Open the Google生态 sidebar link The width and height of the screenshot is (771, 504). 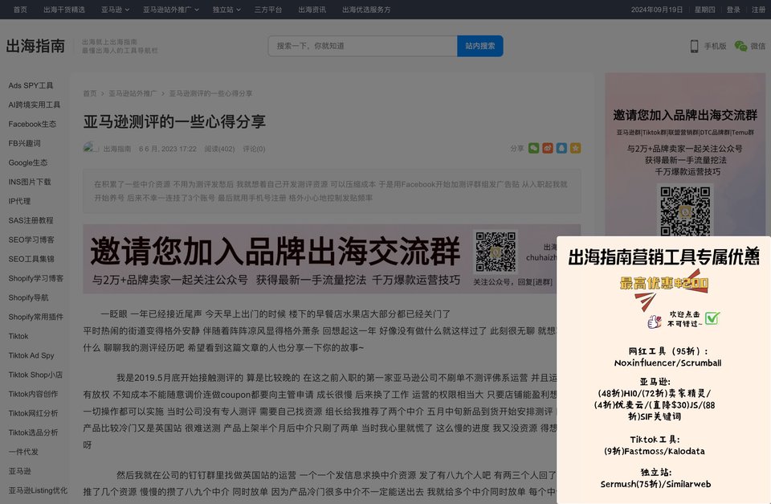pos(28,162)
